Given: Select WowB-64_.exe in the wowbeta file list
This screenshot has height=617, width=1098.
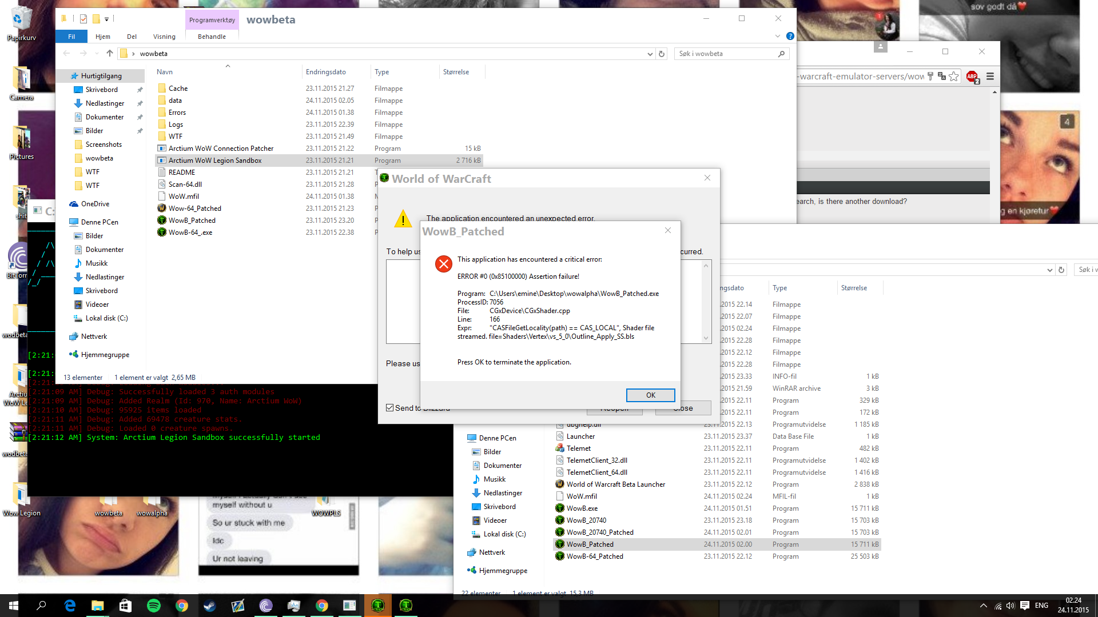Looking at the screenshot, I should click(190, 233).
